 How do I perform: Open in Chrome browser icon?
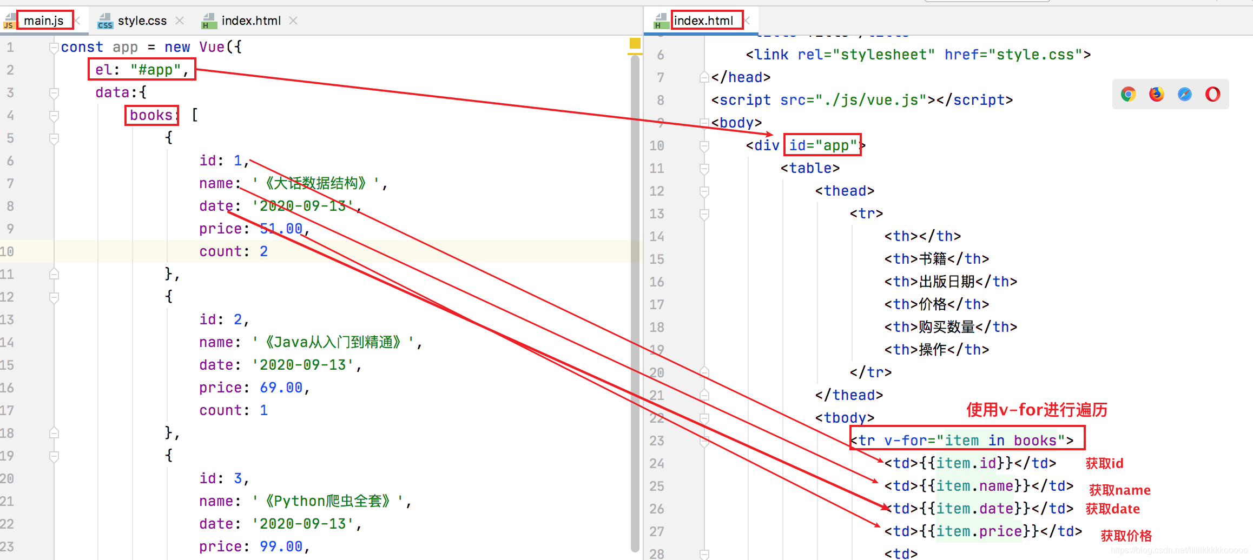pos(1128,95)
